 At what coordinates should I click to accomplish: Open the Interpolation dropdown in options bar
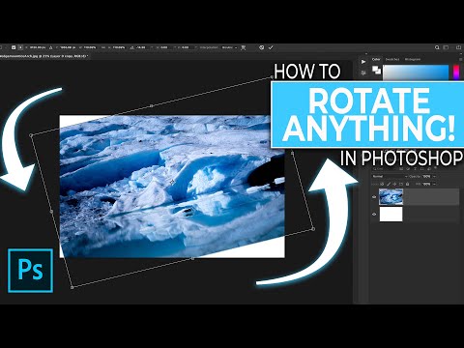229,47
